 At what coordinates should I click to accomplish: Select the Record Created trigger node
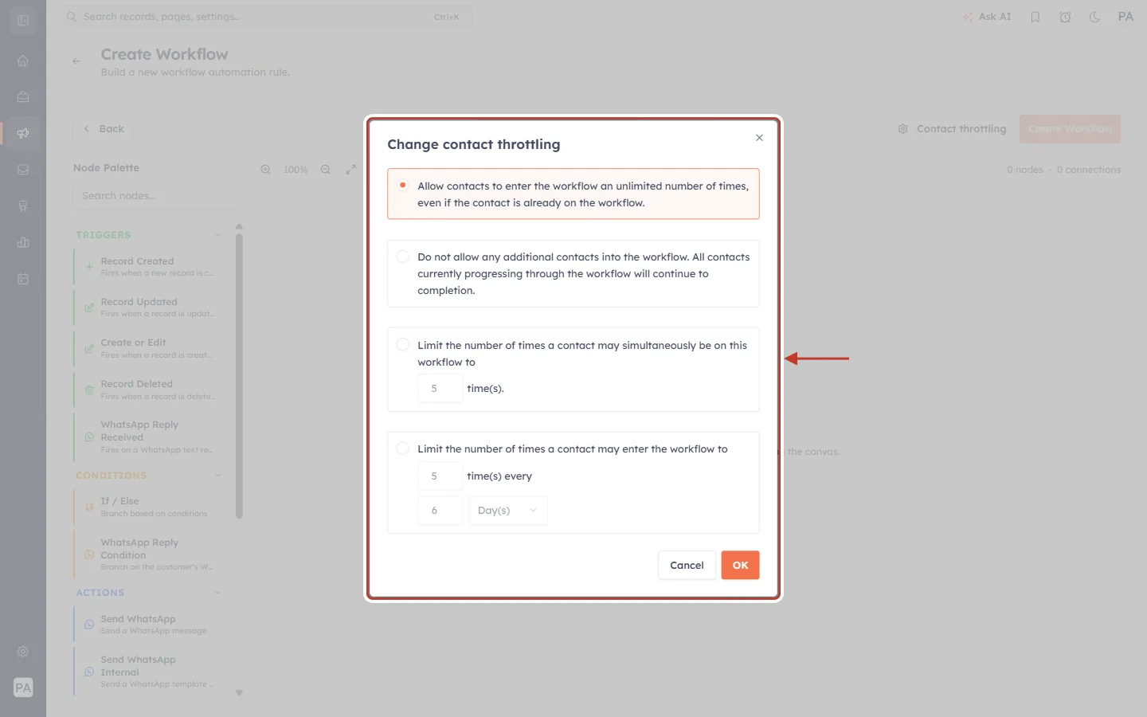pos(148,267)
